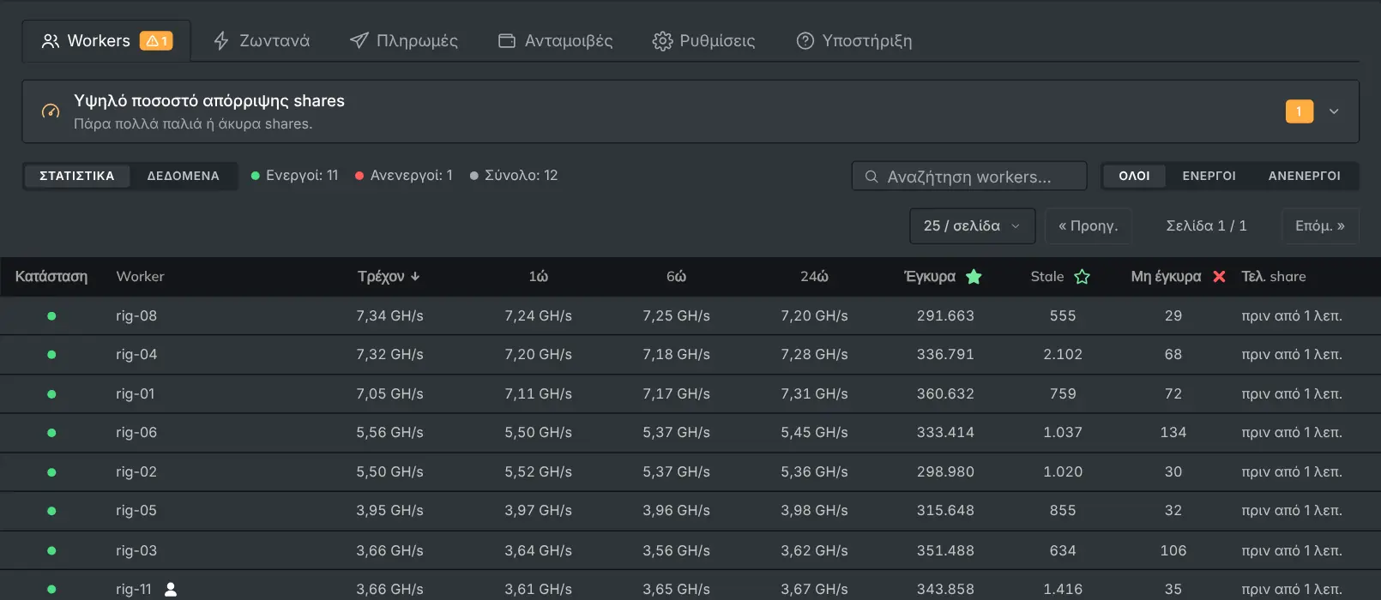The width and height of the screenshot is (1381, 600).
Task: Select the ΣΤΑΤΙΣΤΙΚΑ view toggle
Action: (77, 176)
